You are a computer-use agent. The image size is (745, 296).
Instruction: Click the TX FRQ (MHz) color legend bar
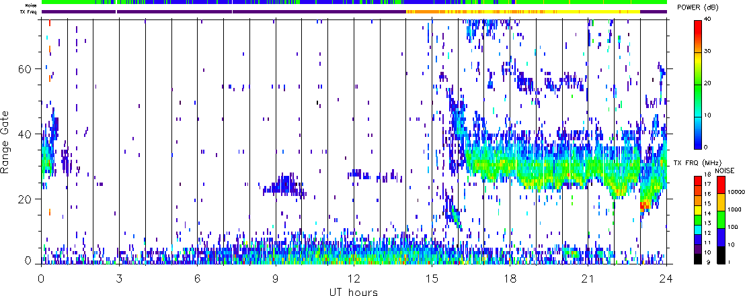[x=697, y=219]
